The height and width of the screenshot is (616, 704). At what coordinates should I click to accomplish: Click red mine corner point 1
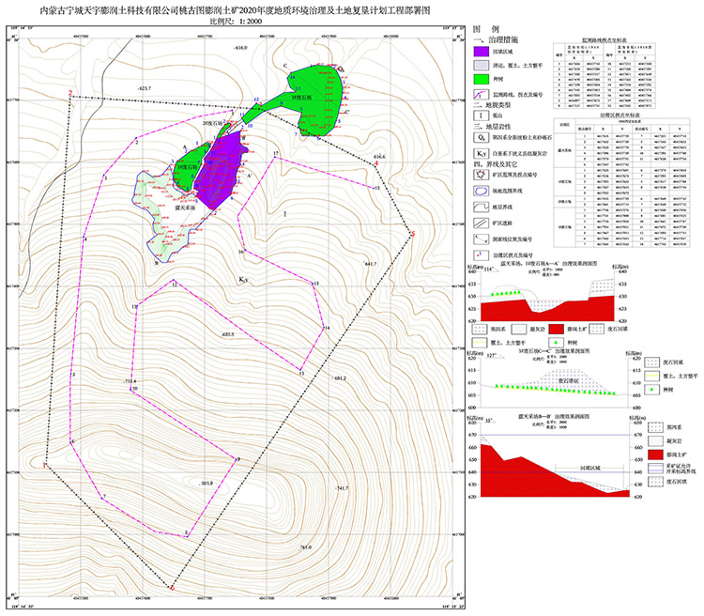pyautogui.click(x=44, y=465)
